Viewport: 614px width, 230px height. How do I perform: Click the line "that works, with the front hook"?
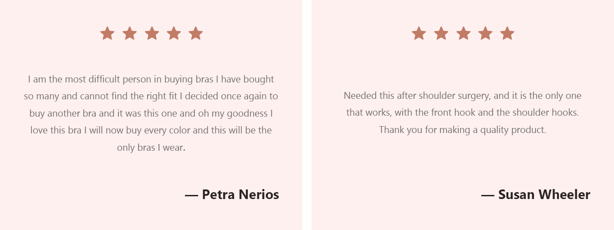tap(462, 112)
